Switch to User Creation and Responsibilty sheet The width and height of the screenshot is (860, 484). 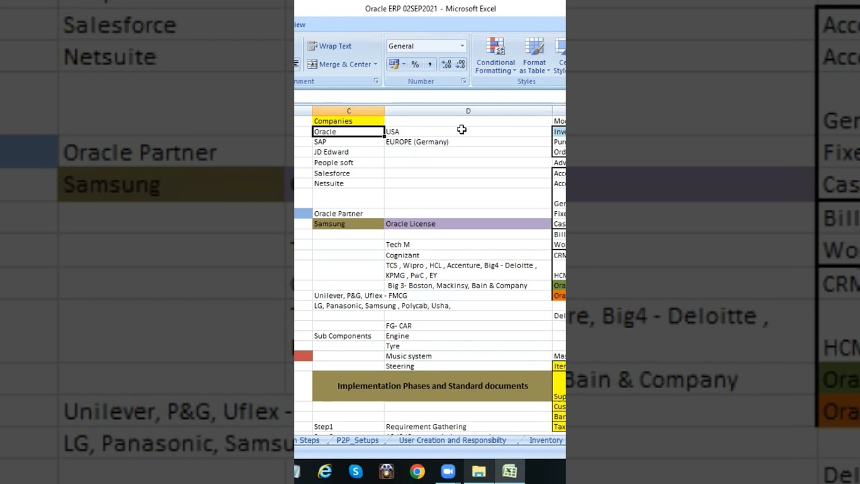(x=452, y=440)
